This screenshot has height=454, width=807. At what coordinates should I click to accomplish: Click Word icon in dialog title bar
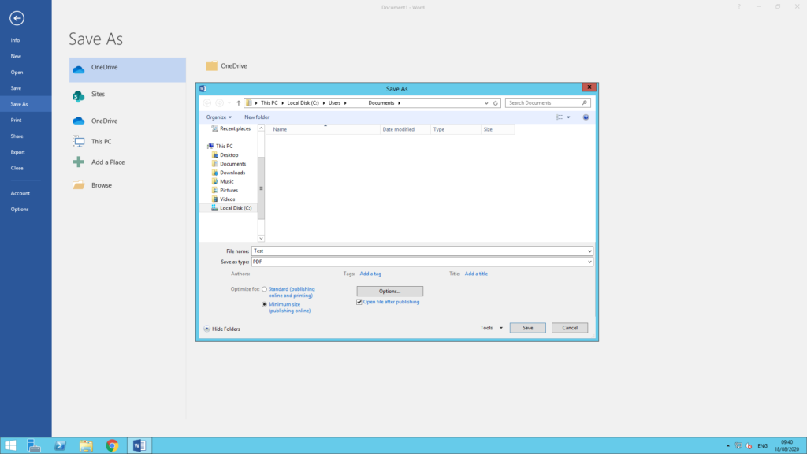pos(203,88)
